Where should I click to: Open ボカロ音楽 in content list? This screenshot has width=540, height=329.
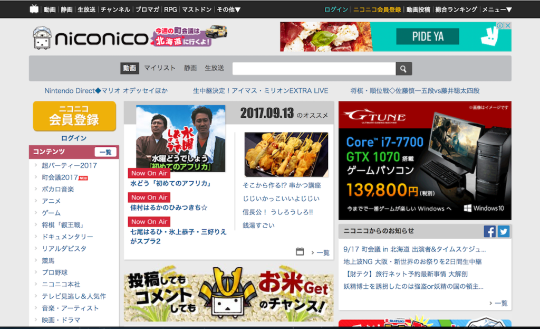pos(58,190)
